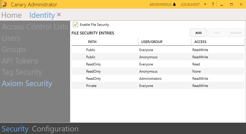Click the Access column header

(200, 42)
